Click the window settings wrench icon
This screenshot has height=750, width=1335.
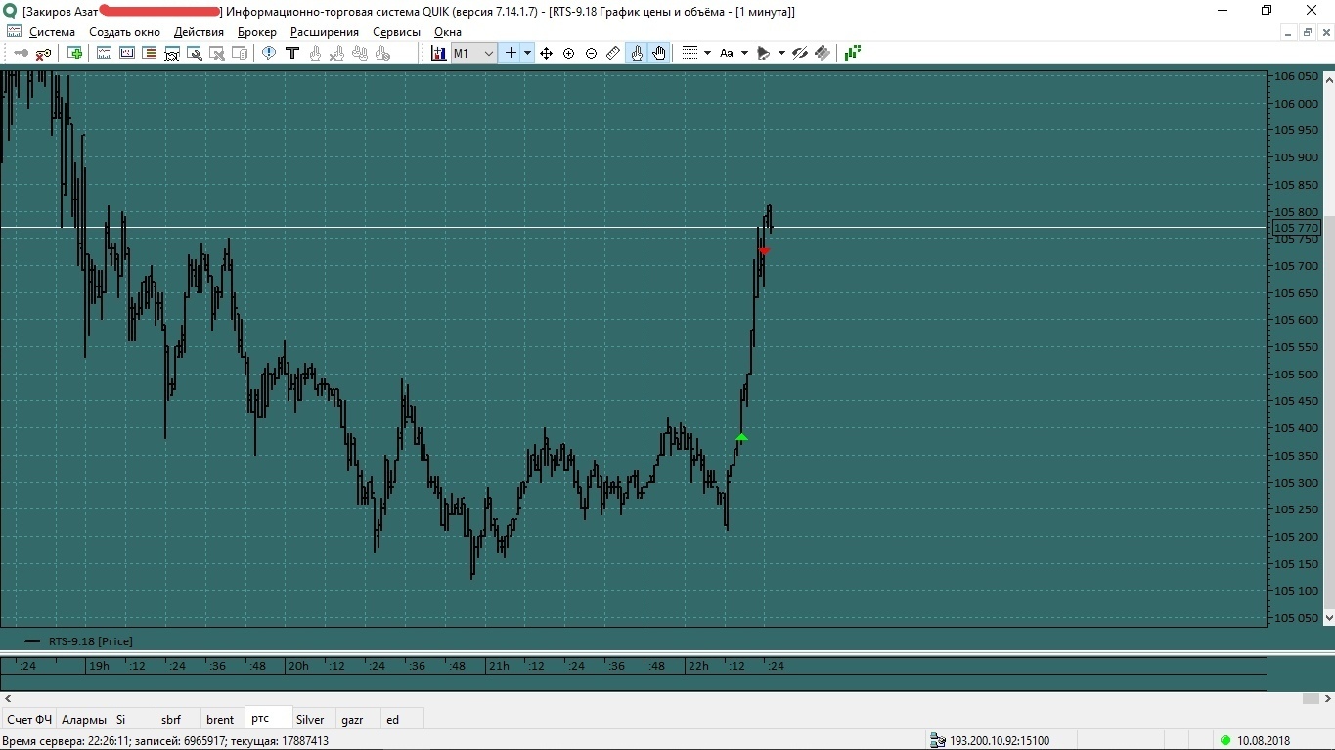pyautogui.click(x=195, y=53)
